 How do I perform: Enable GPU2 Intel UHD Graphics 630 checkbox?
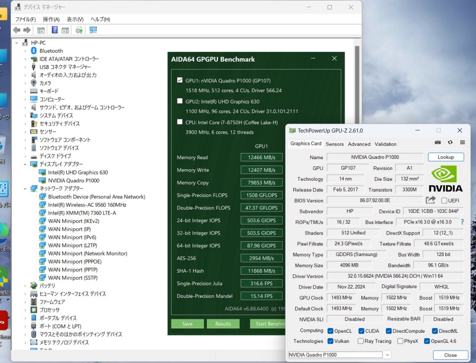pos(180,101)
